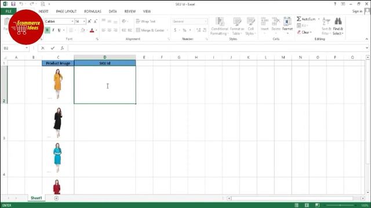Open Conditional Formatting menu
The image size is (371, 208).
pos(220,27)
